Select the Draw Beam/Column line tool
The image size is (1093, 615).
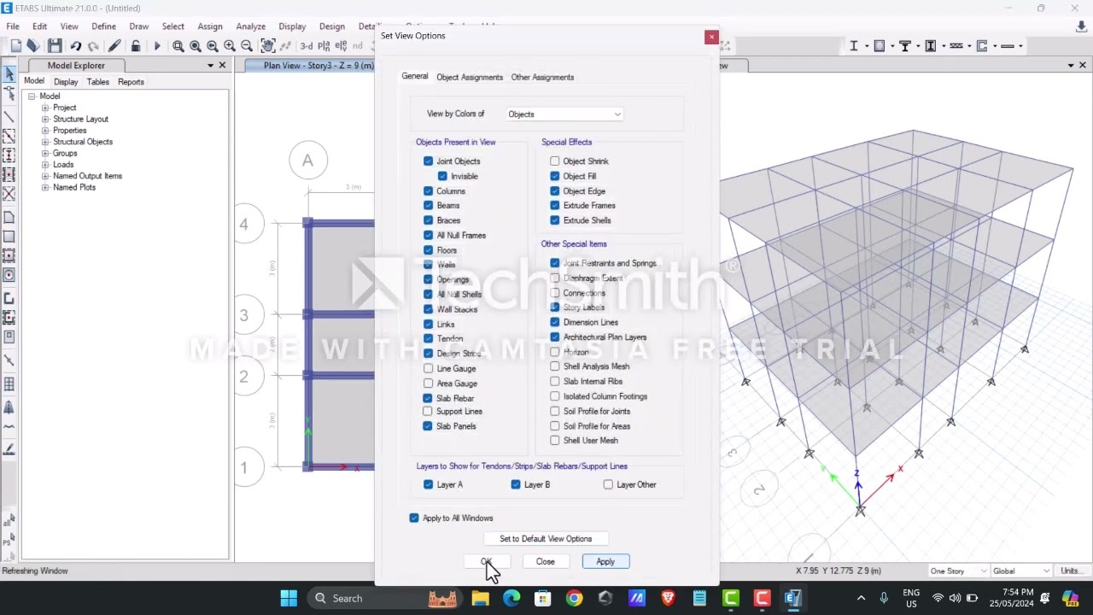tap(9, 117)
